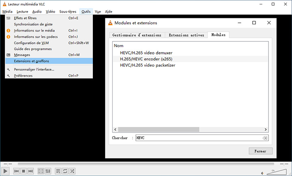Open the Aide menu
The image size is (292, 176).
pos(109,11)
